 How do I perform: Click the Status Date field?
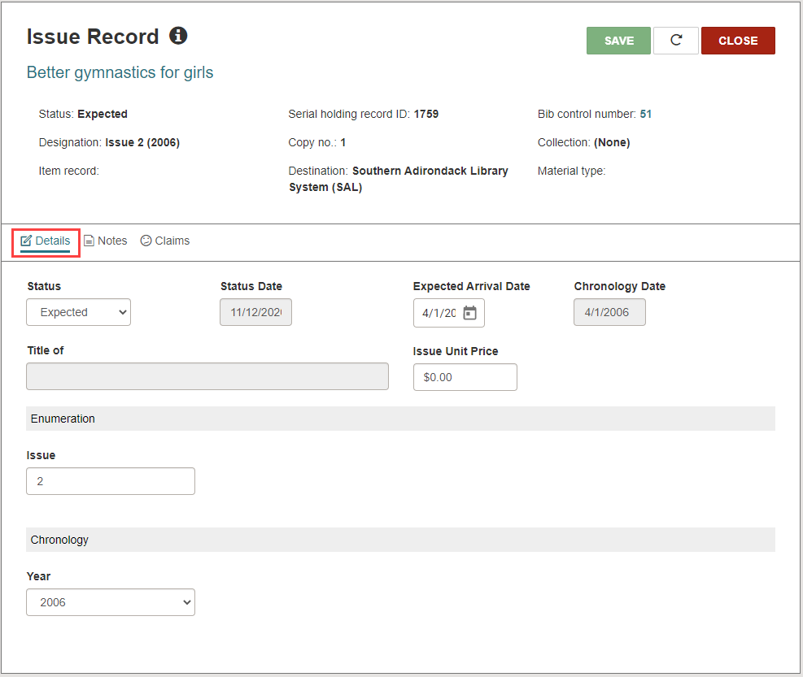coord(255,312)
